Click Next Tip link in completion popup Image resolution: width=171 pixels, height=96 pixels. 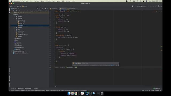(x=112, y=65)
